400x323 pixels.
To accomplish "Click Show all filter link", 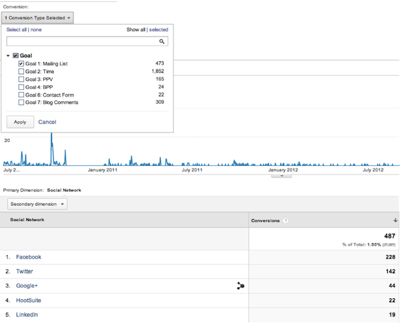I will tap(135, 29).
